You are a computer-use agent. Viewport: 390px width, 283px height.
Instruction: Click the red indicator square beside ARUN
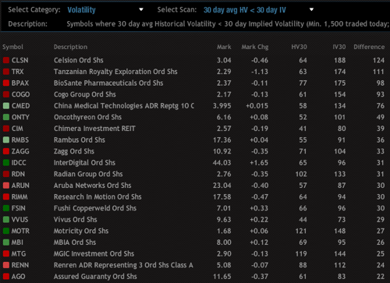(x=6, y=186)
